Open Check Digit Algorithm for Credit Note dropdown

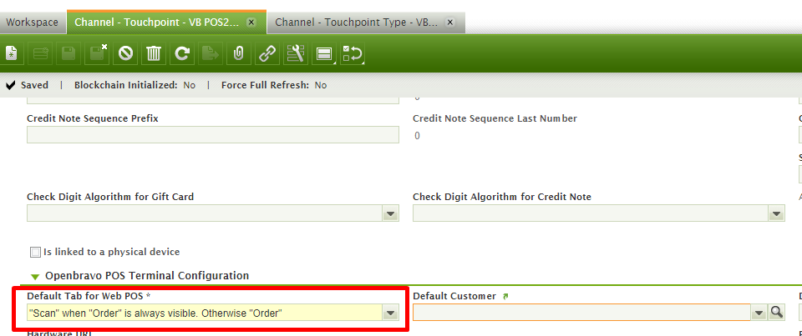point(776,213)
